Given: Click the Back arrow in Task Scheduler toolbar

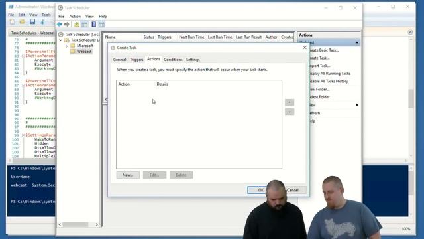Looking at the screenshot, I should point(60,25).
